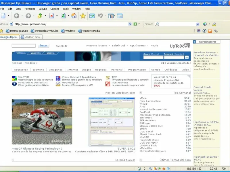The image size is (230, 172).
Task: Click the Utilidades category
Action: (171, 70)
